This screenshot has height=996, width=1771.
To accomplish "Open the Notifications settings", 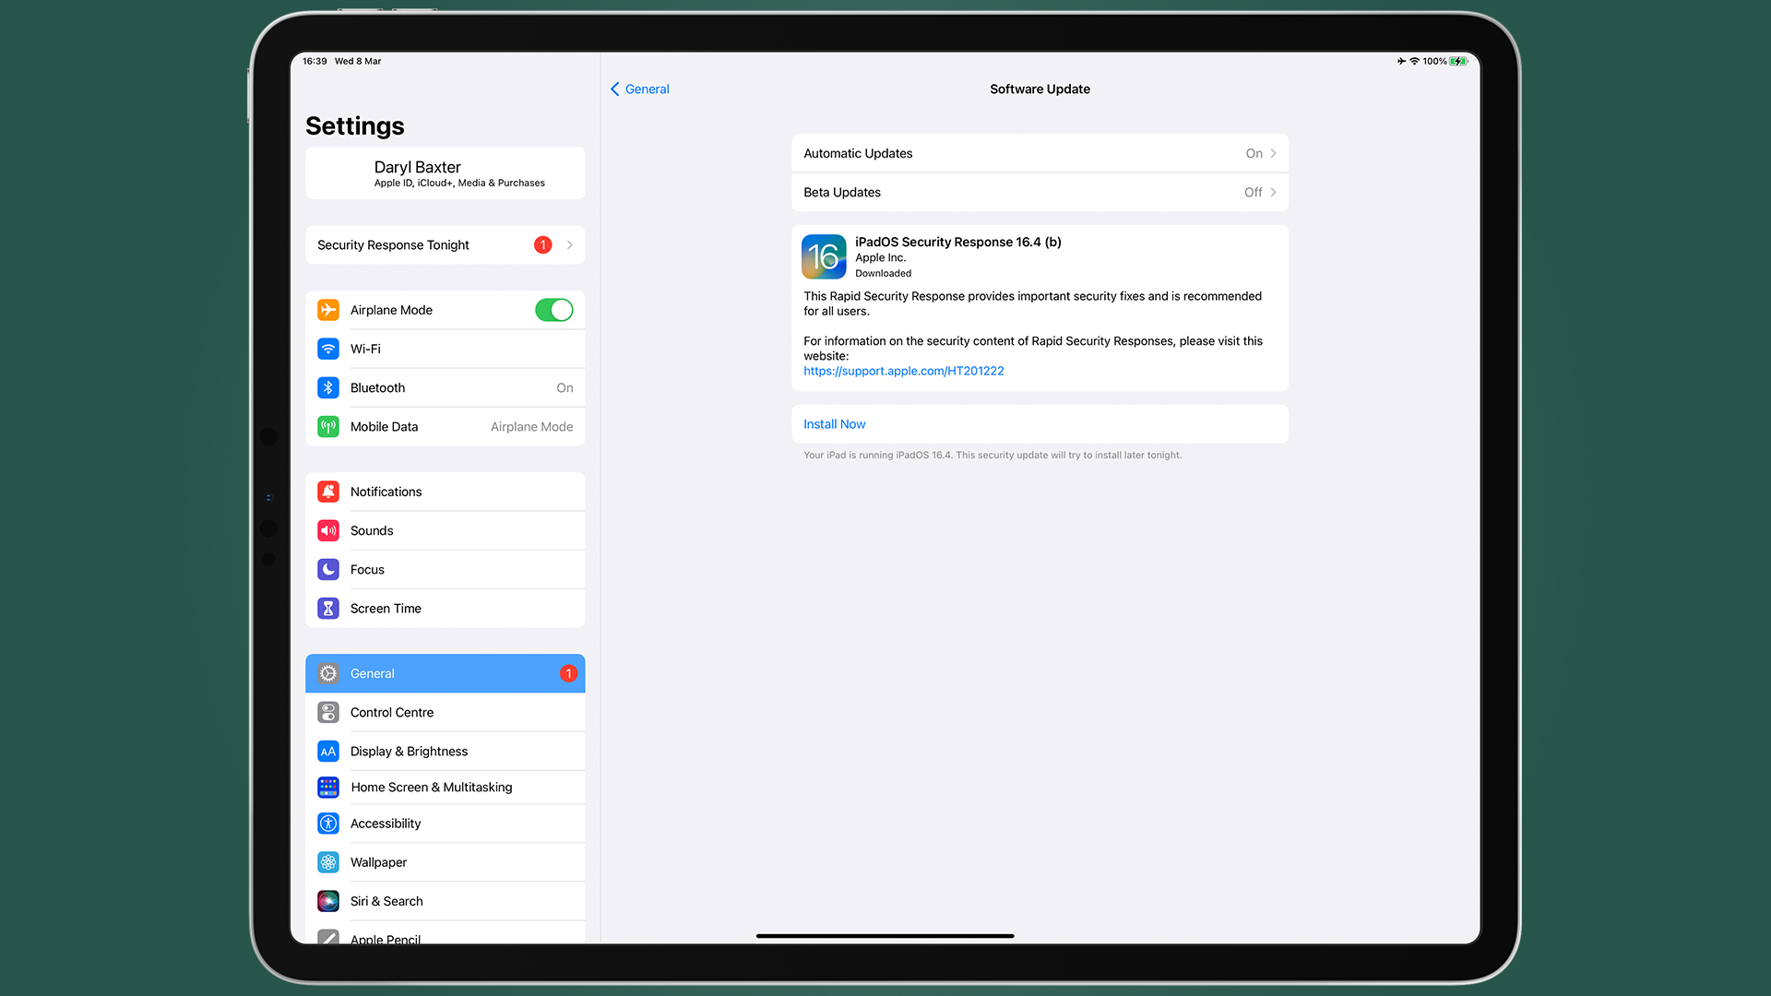I will 445,492.
